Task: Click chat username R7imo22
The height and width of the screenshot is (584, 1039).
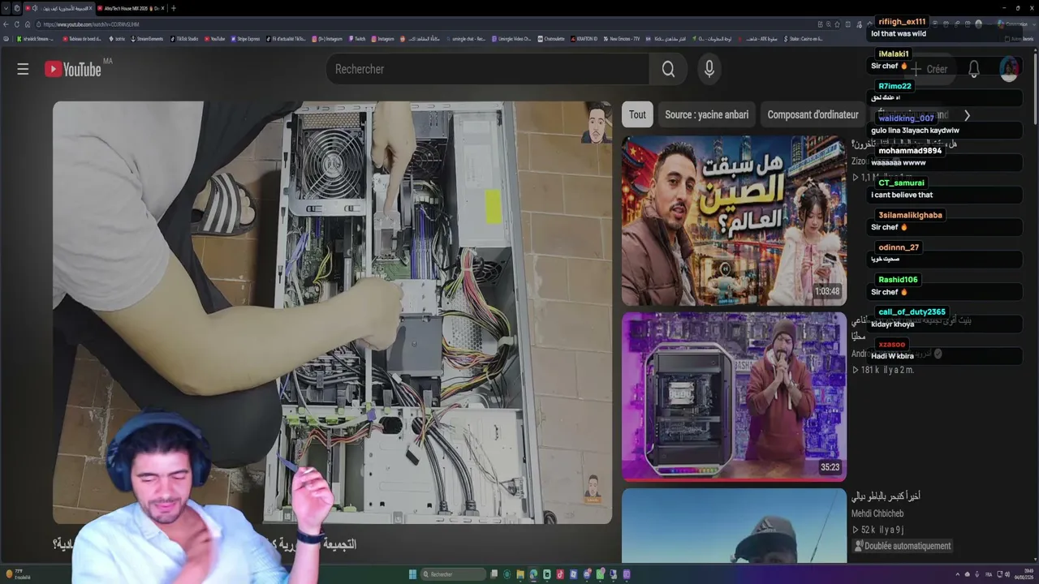Action: [x=895, y=86]
